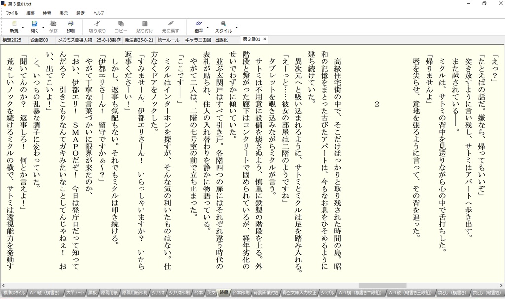Screen dimensions: 505x299
Task: Open the 設定 menu
Action: pyautogui.click(x=80, y=13)
